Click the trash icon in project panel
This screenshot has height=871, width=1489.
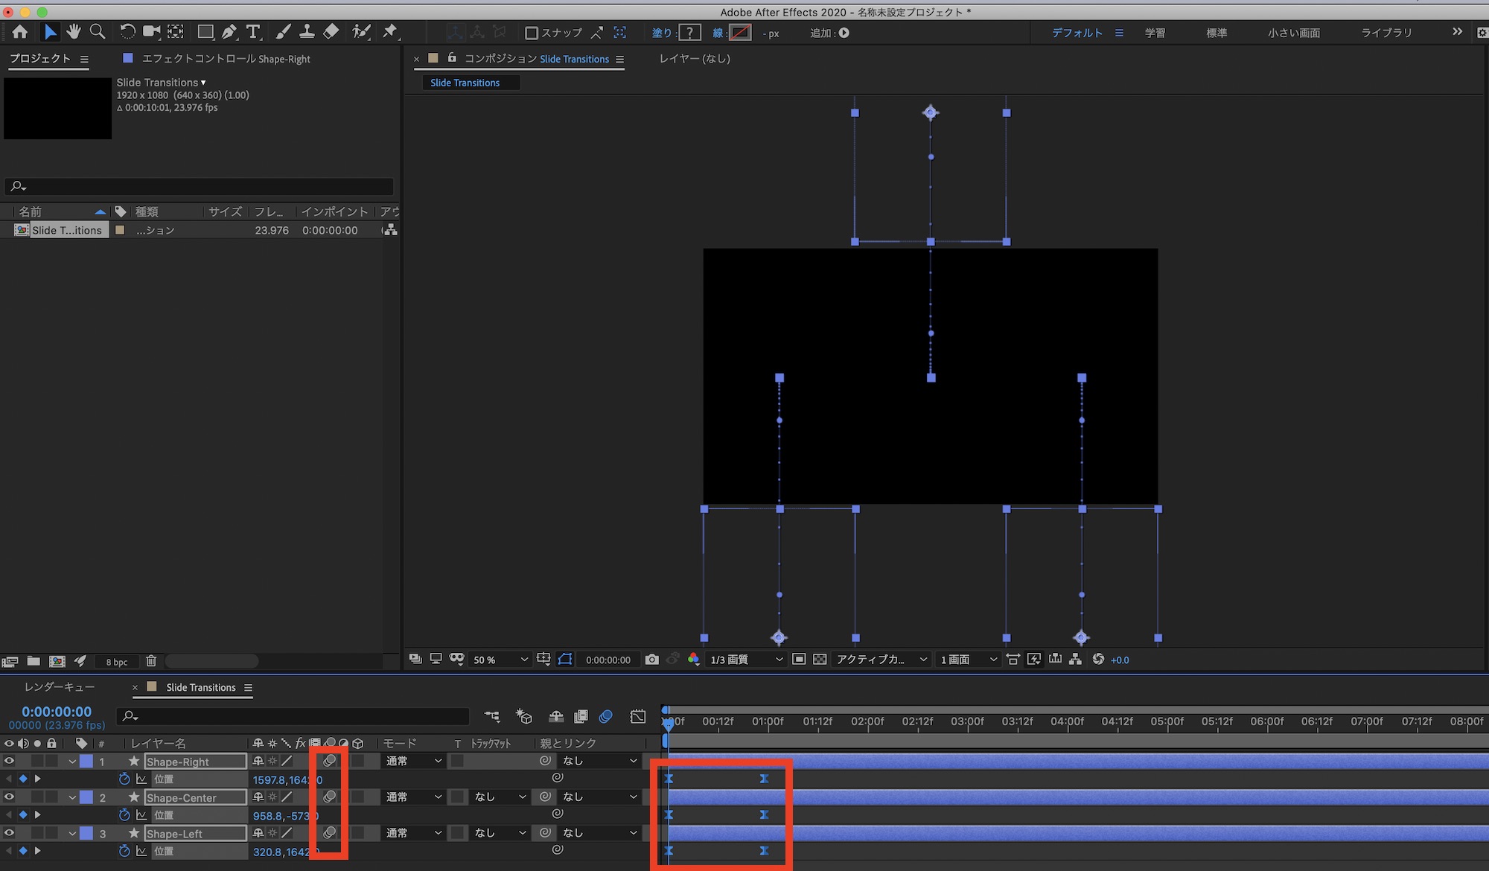point(151,661)
